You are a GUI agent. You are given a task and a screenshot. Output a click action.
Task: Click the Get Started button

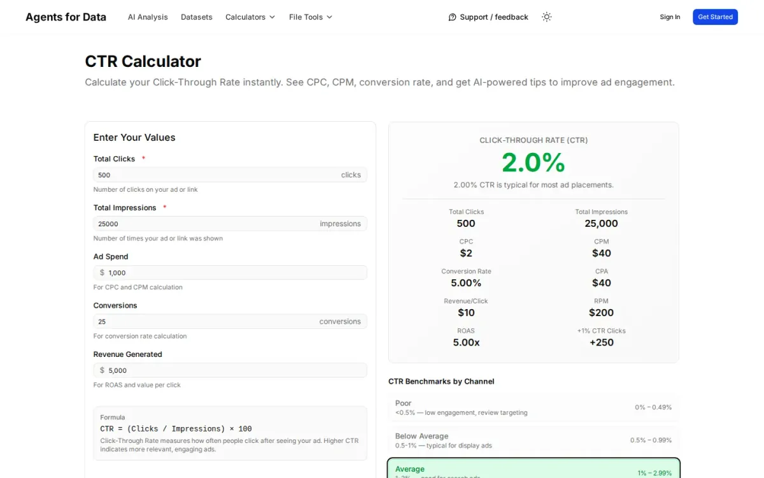pos(715,17)
